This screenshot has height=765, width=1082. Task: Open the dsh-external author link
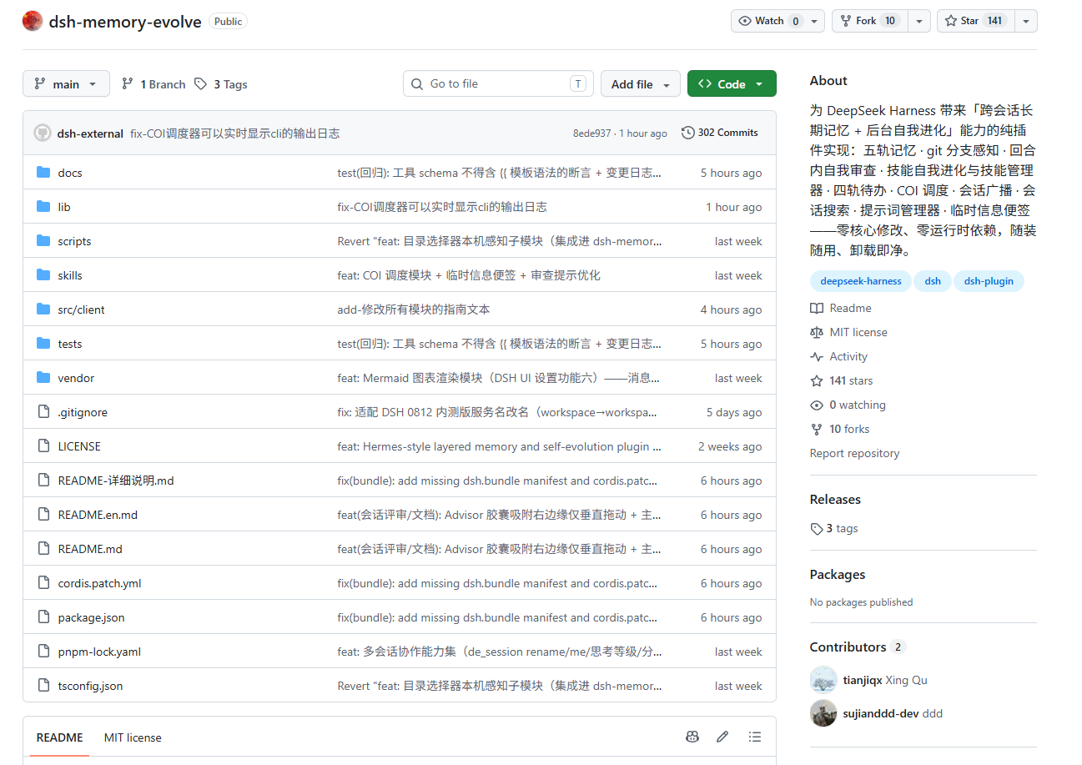pos(90,133)
